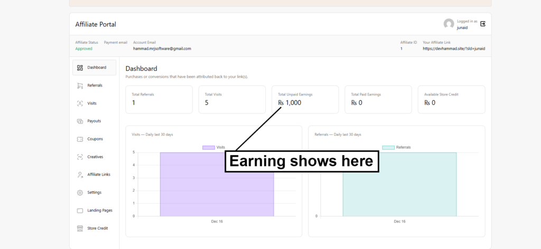Toggle the Referrals legend swatch in chart
The height and width of the screenshot is (249, 541).
(x=388, y=147)
